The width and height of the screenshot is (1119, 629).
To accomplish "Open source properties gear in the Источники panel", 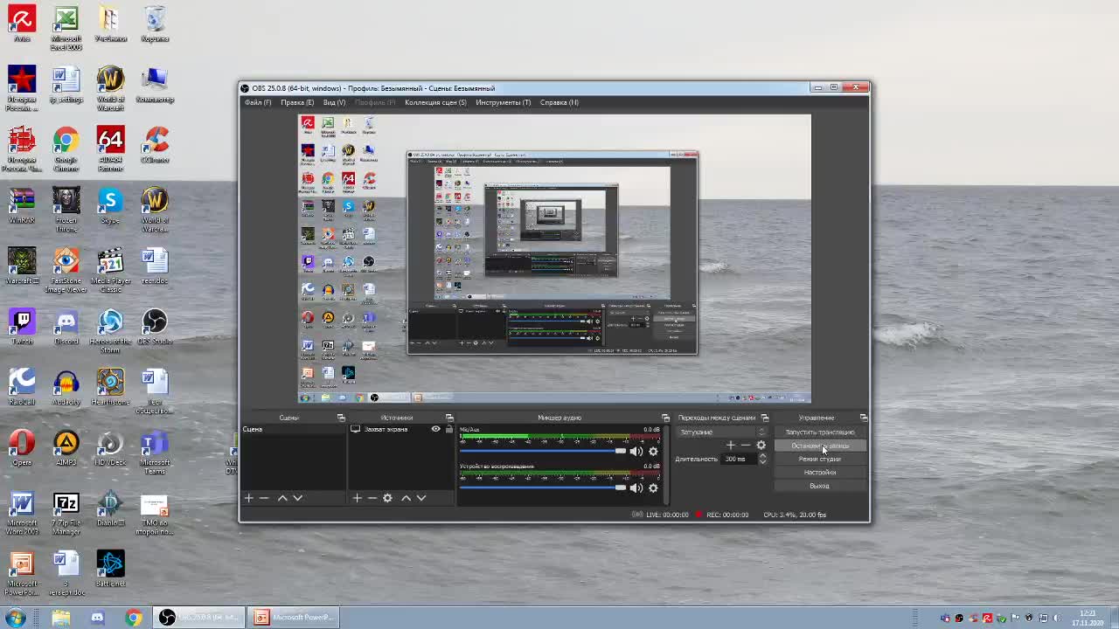I will [387, 498].
